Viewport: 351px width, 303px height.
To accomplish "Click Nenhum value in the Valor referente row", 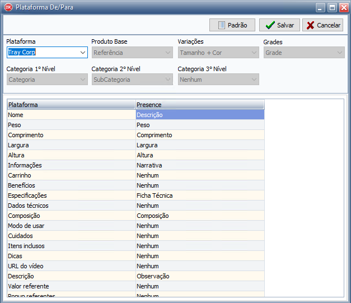I will click(x=200, y=286).
